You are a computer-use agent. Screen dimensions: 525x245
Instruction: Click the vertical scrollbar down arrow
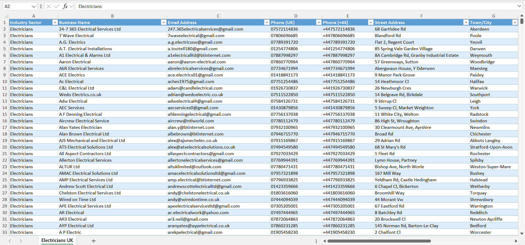[x=522, y=234]
